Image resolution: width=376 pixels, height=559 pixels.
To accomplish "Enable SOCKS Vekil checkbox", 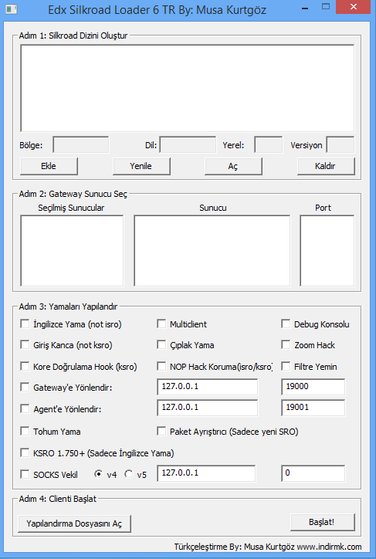I will coord(25,475).
